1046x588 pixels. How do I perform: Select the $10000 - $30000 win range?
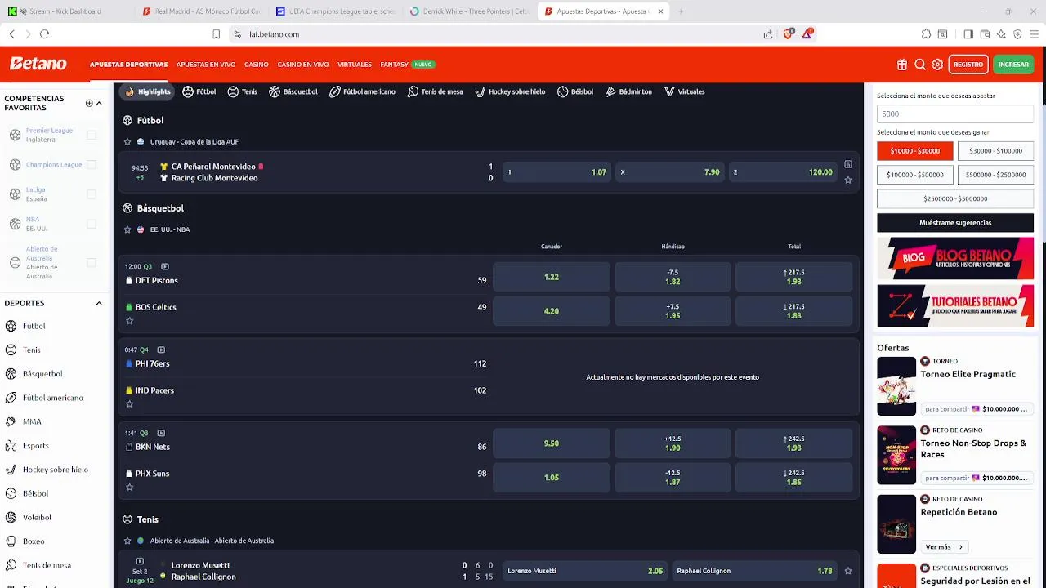pos(914,151)
